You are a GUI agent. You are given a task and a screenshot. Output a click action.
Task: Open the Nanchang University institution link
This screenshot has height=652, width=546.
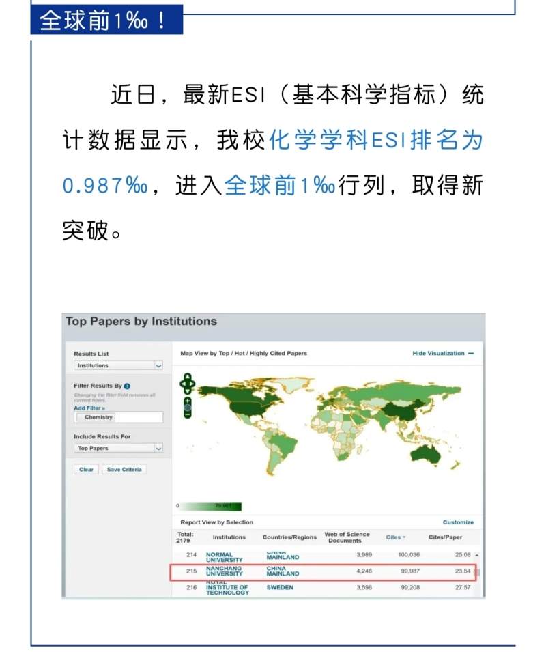pyautogui.click(x=225, y=571)
